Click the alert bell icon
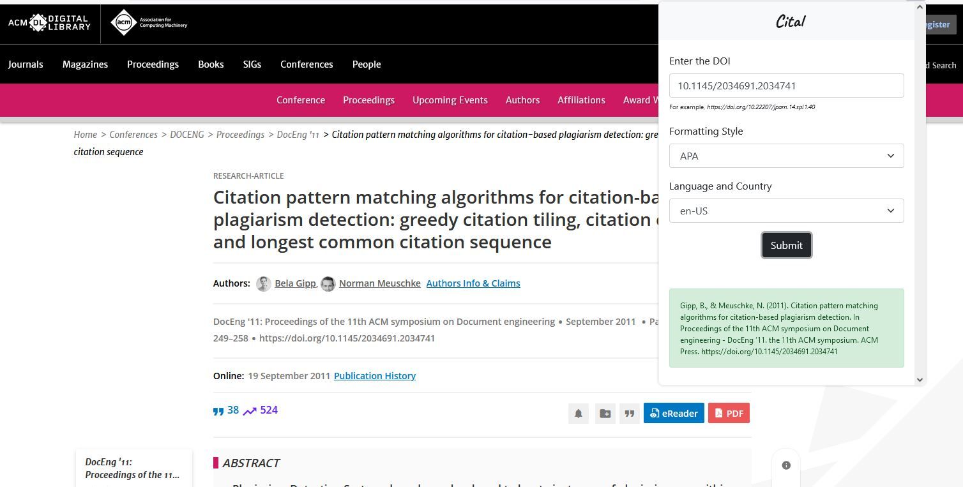963x487 pixels. tap(579, 414)
